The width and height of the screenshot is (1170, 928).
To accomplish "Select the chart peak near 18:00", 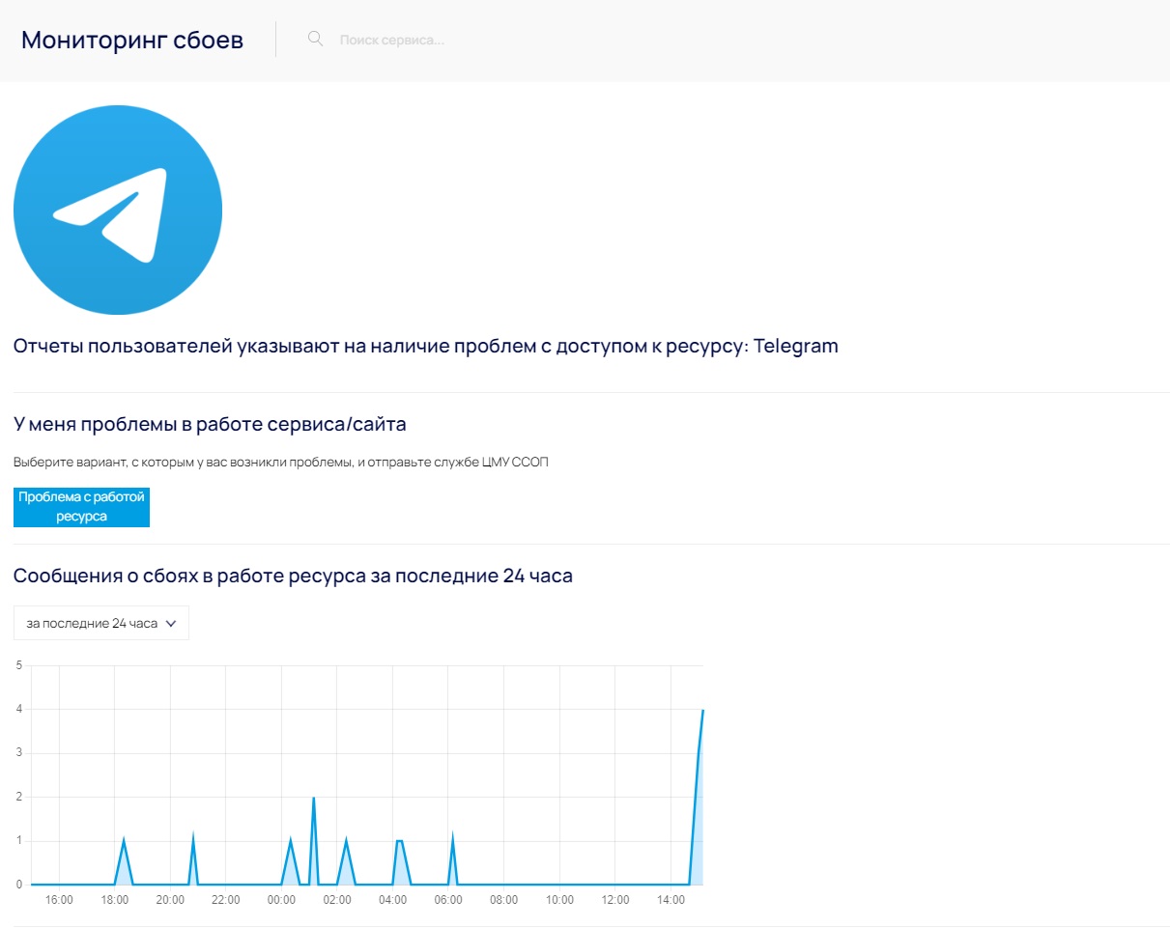I will click(x=124, y=841).
